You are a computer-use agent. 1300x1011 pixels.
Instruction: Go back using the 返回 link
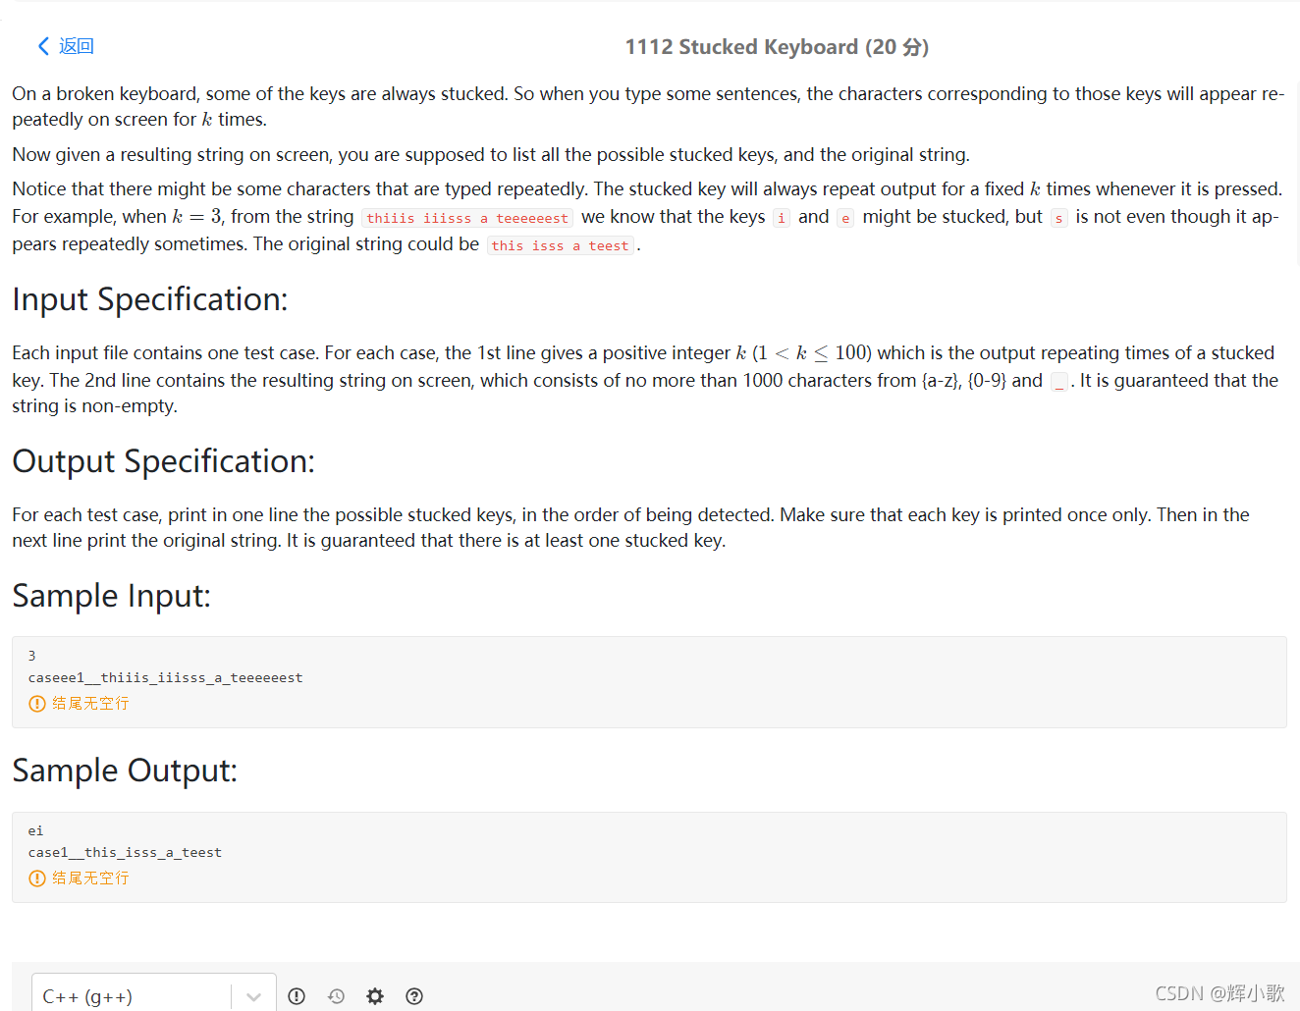click(x=66, y=46)
